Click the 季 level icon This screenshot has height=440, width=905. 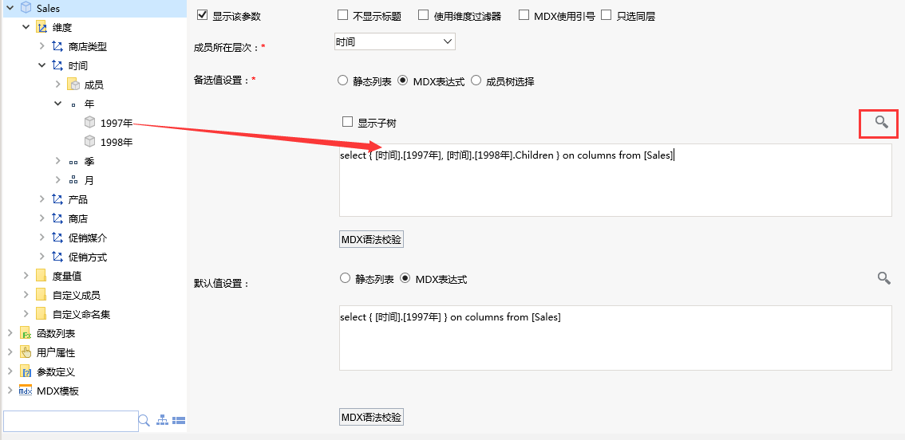[x=73, y=162]
